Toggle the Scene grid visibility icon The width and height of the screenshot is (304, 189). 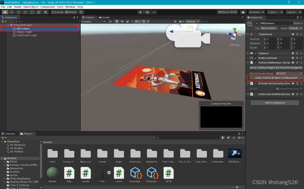pos(144,21)
